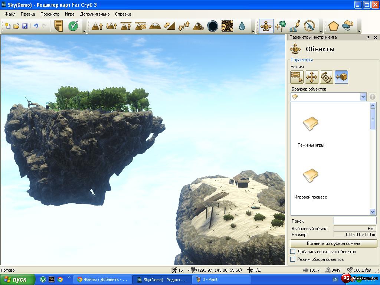Launch uTorrent from quick launch

(43, 279)
